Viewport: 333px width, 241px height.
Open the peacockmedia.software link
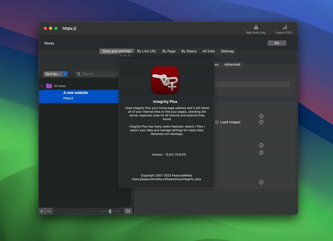pyautogui.click(x=166, y=179)
